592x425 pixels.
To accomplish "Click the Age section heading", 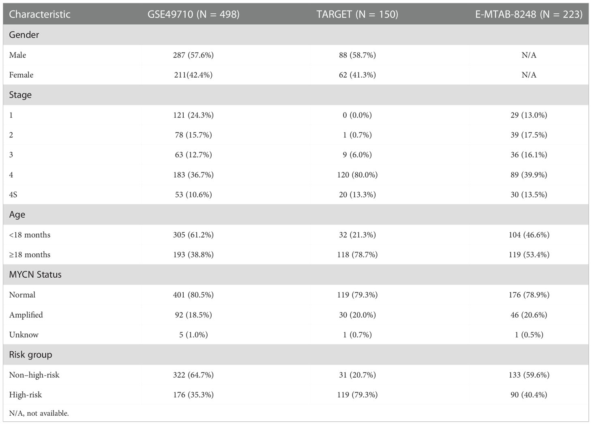I will 17,215.
